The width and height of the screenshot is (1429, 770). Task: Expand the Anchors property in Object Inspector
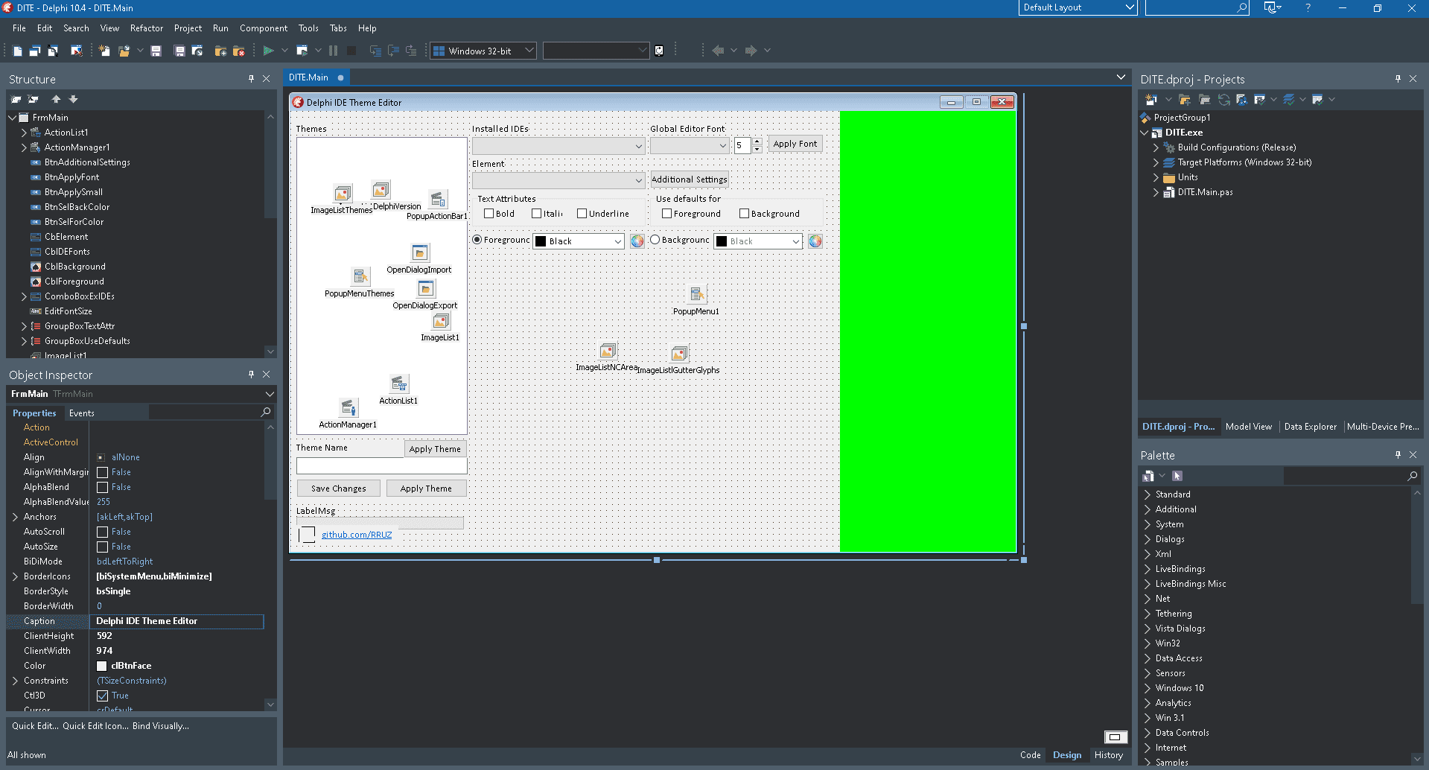tap(15, 517)
